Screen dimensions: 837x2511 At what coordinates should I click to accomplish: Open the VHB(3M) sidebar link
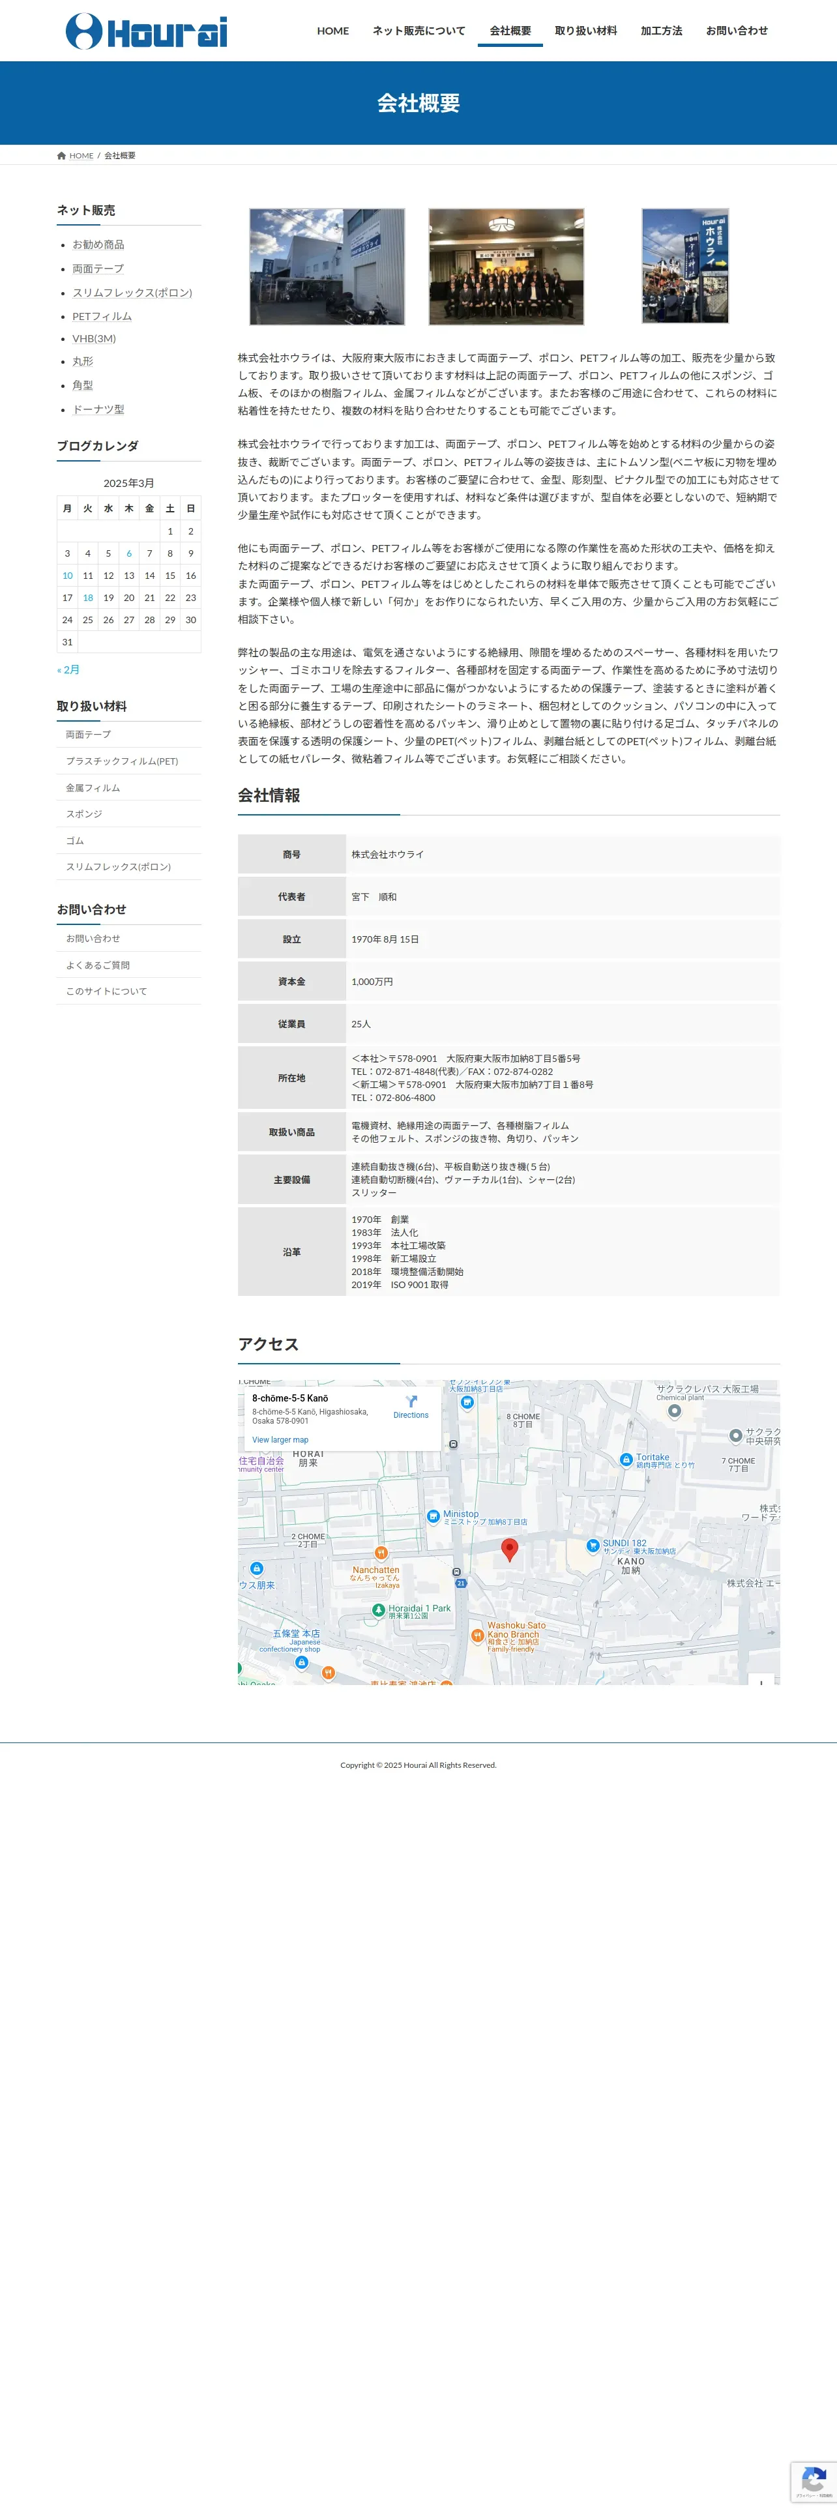coord(93,338)
